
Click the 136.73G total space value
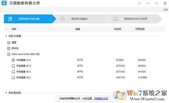pyautogui.click(x=120, y=77)
